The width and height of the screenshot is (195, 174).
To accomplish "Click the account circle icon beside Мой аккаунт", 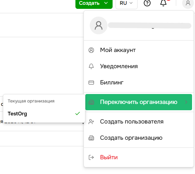I will [91, 50].
